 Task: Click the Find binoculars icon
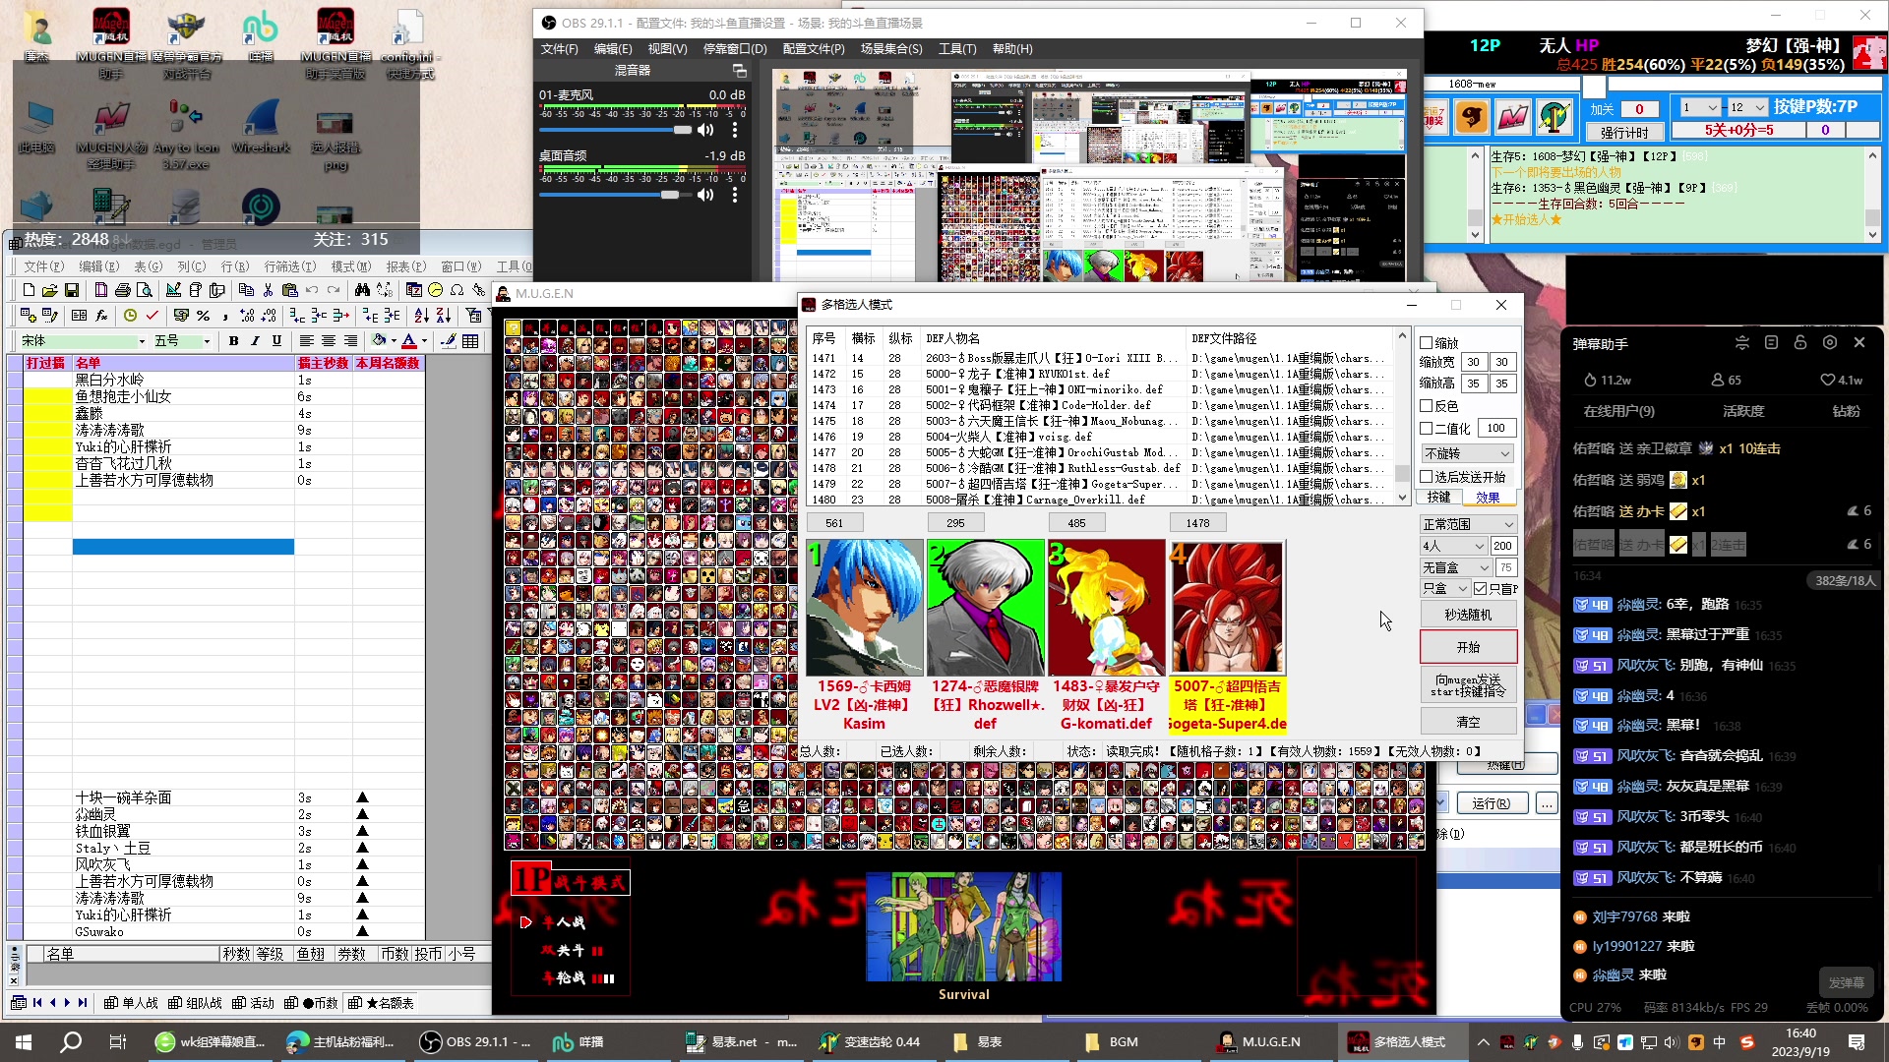click(x=362, y=290)
